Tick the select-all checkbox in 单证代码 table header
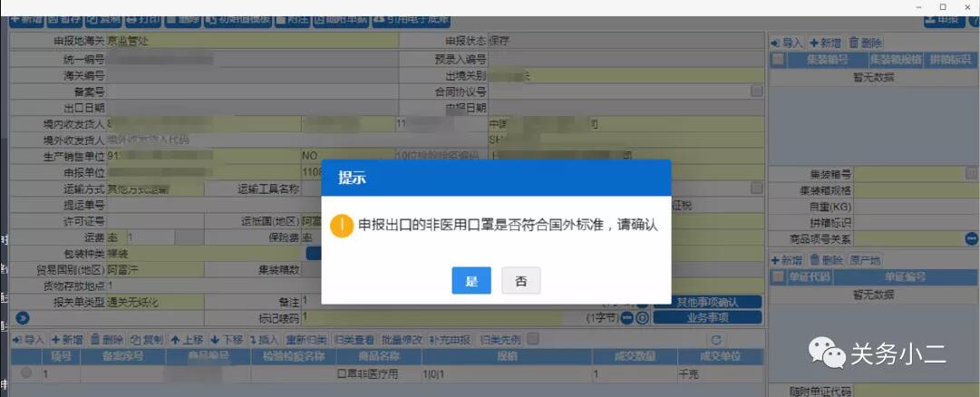 (x=778, y=277)
